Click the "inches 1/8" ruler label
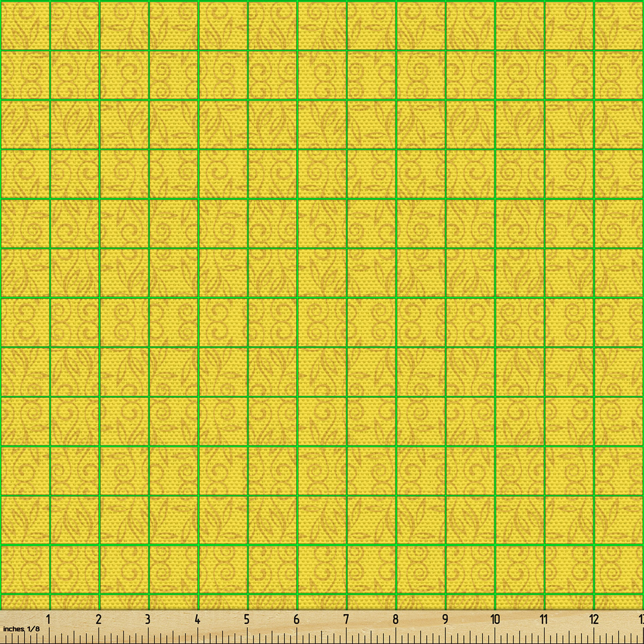 pos(21,629)
